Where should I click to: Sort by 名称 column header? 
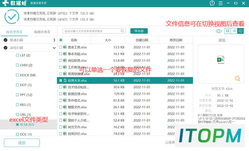point(74,40)
